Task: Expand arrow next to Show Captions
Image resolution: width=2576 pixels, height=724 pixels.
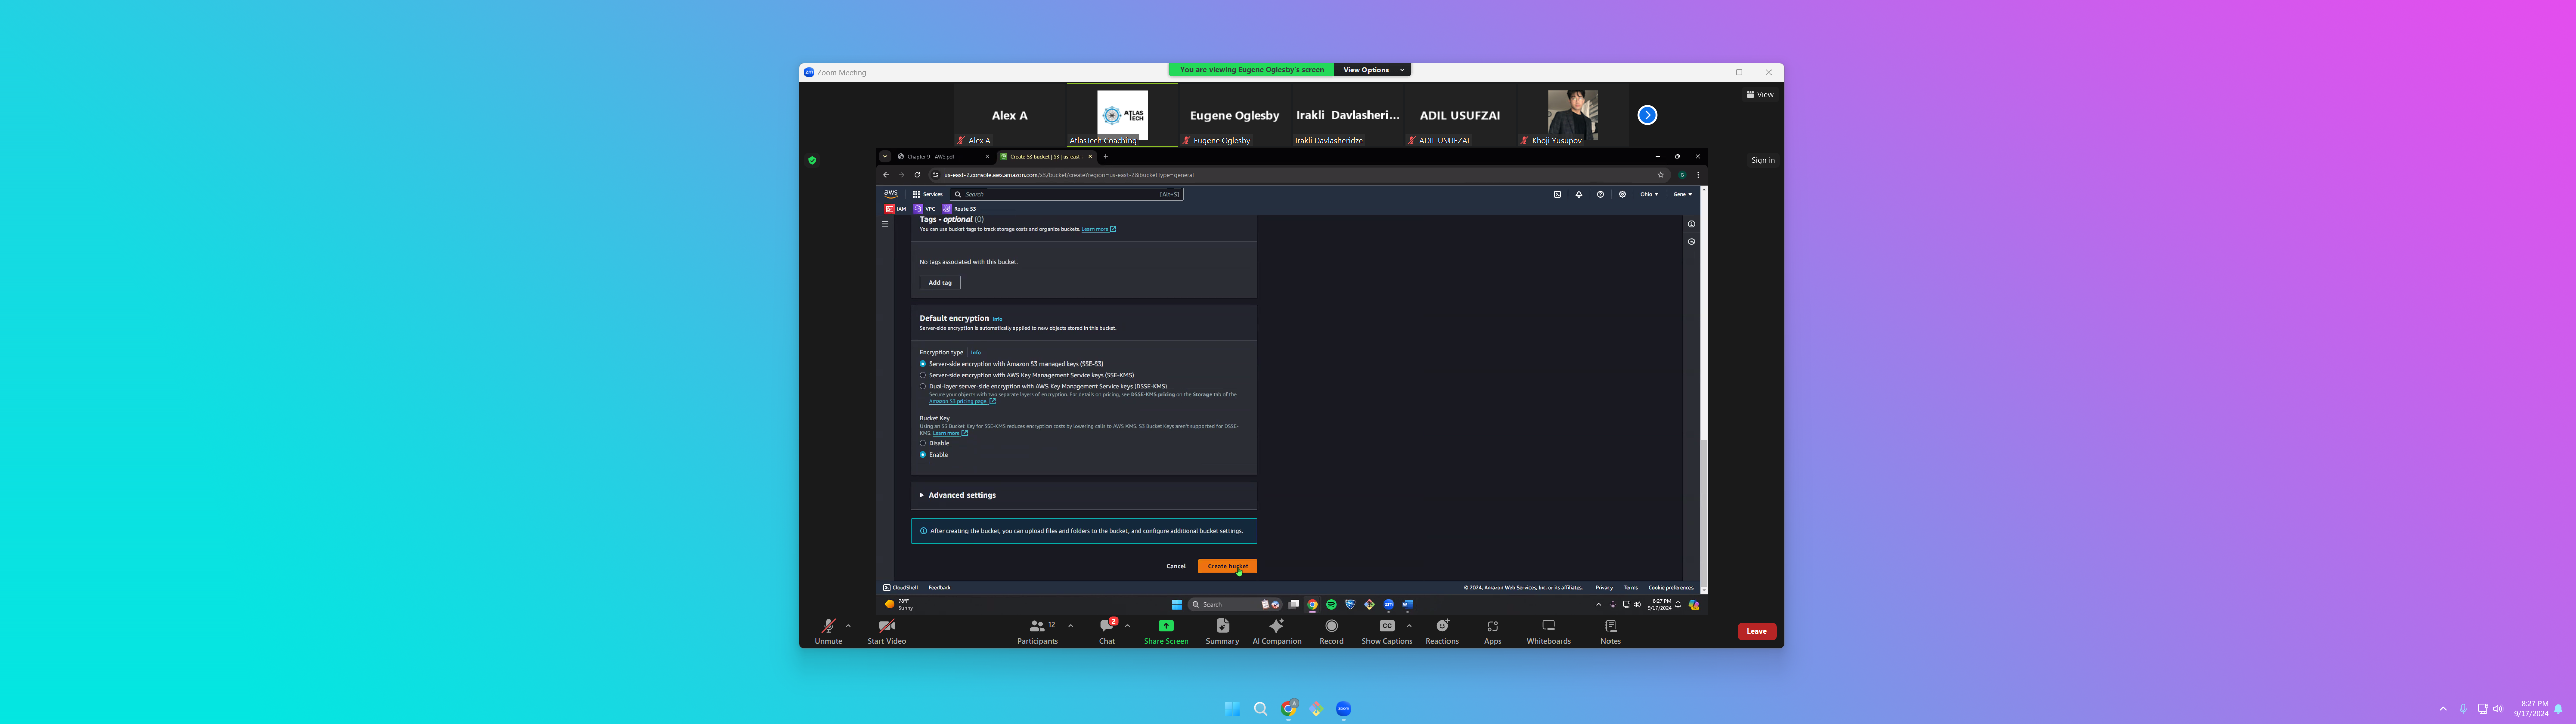Action: coord(1409,626)
